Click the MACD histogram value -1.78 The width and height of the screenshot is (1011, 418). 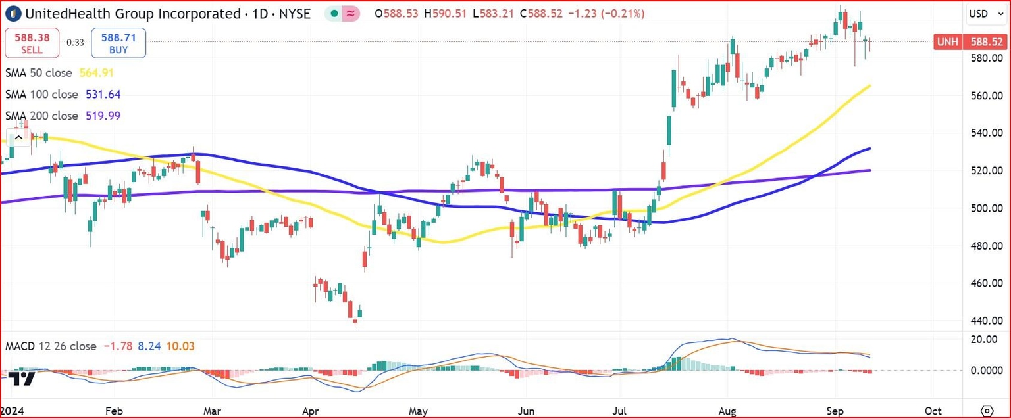pos(117,346)
